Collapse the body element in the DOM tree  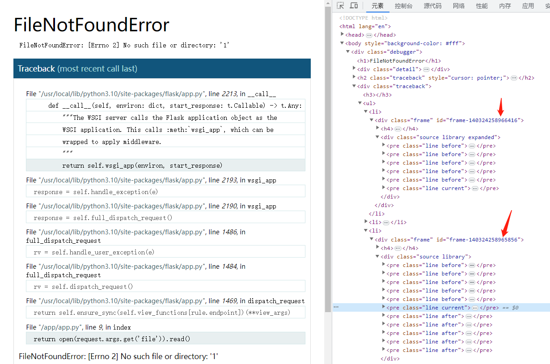pos(342,43)
